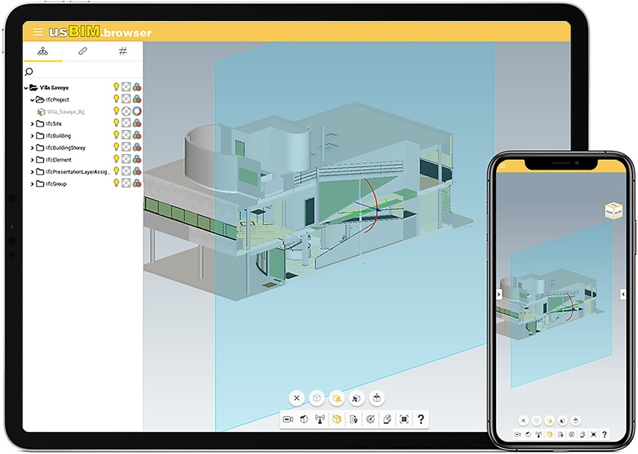The height and width of the screenshot is (454, 638).
Task: Toggle visibility lightbulb for IfcBuilding
Action: pos(116,135)
